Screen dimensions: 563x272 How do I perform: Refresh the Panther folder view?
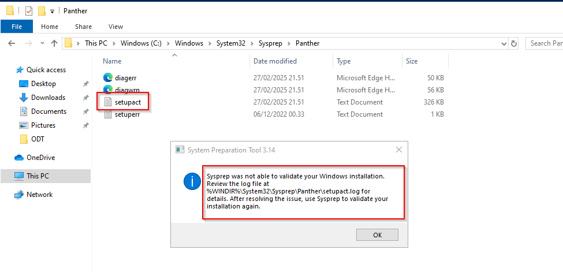[514, 43]
